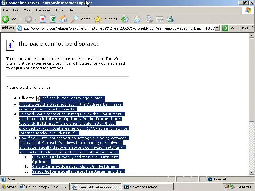Switch to the Поиск - Старый DOS taskbar window
The image size is (255, 191).
[x=44, y=187]
